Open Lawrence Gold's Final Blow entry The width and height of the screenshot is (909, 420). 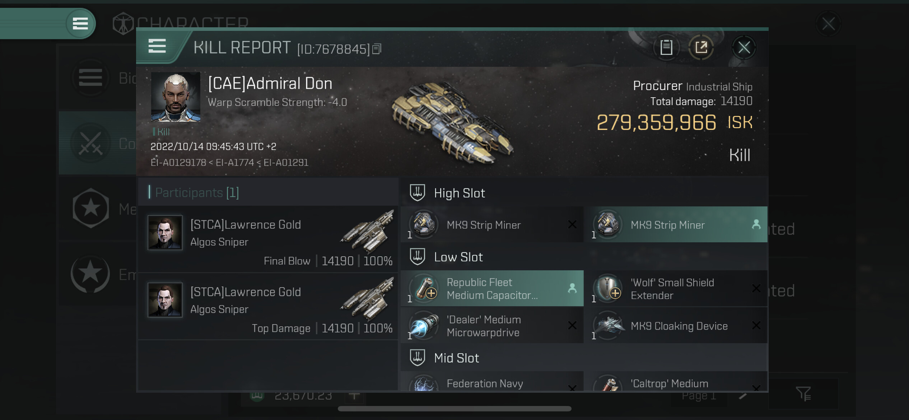point(268,239)
